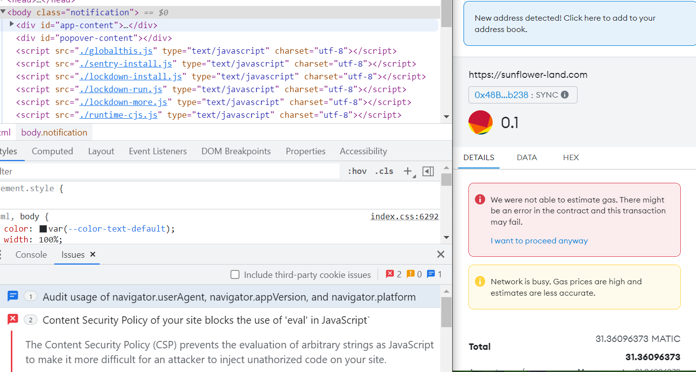Toggle the computed styles sidebar icon
The width and height of the screenshot is (696, 372).
[428, 171]
